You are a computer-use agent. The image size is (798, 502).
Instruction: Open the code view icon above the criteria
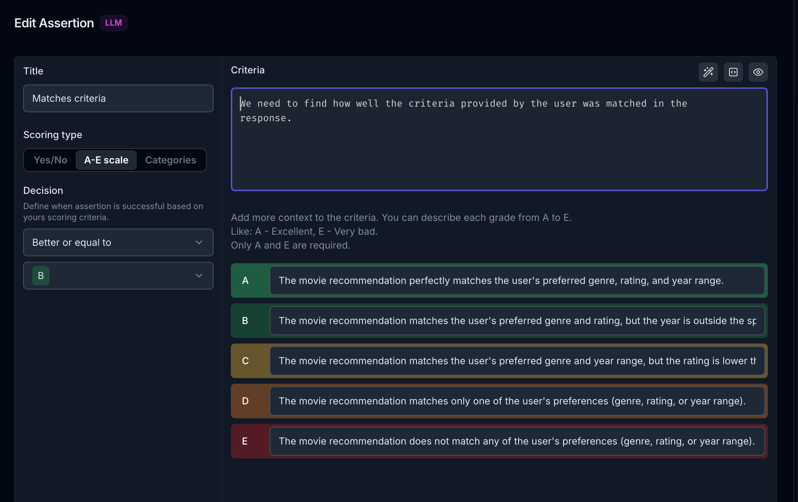click(x=733, y=72)
